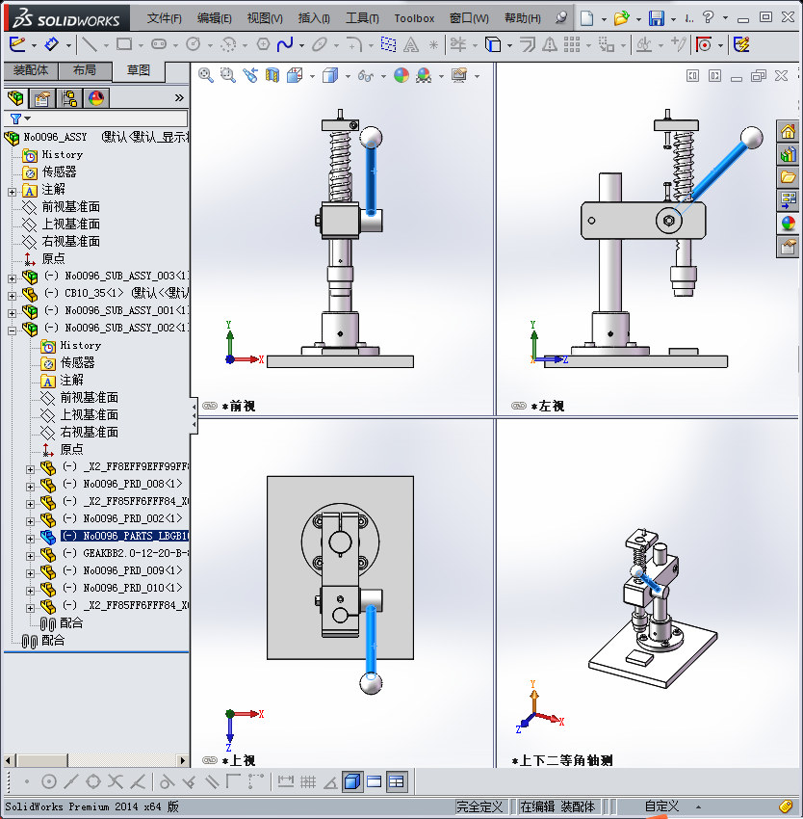
Task: Select the Ellipse sketch tool
Action: [320, 45]
